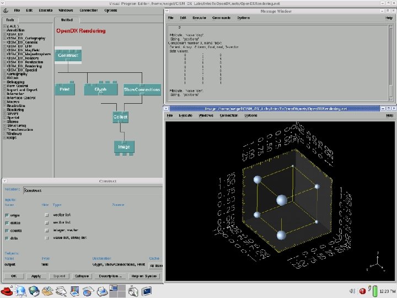
Task: Open Options menu in Image window
Action: (251, 115)
